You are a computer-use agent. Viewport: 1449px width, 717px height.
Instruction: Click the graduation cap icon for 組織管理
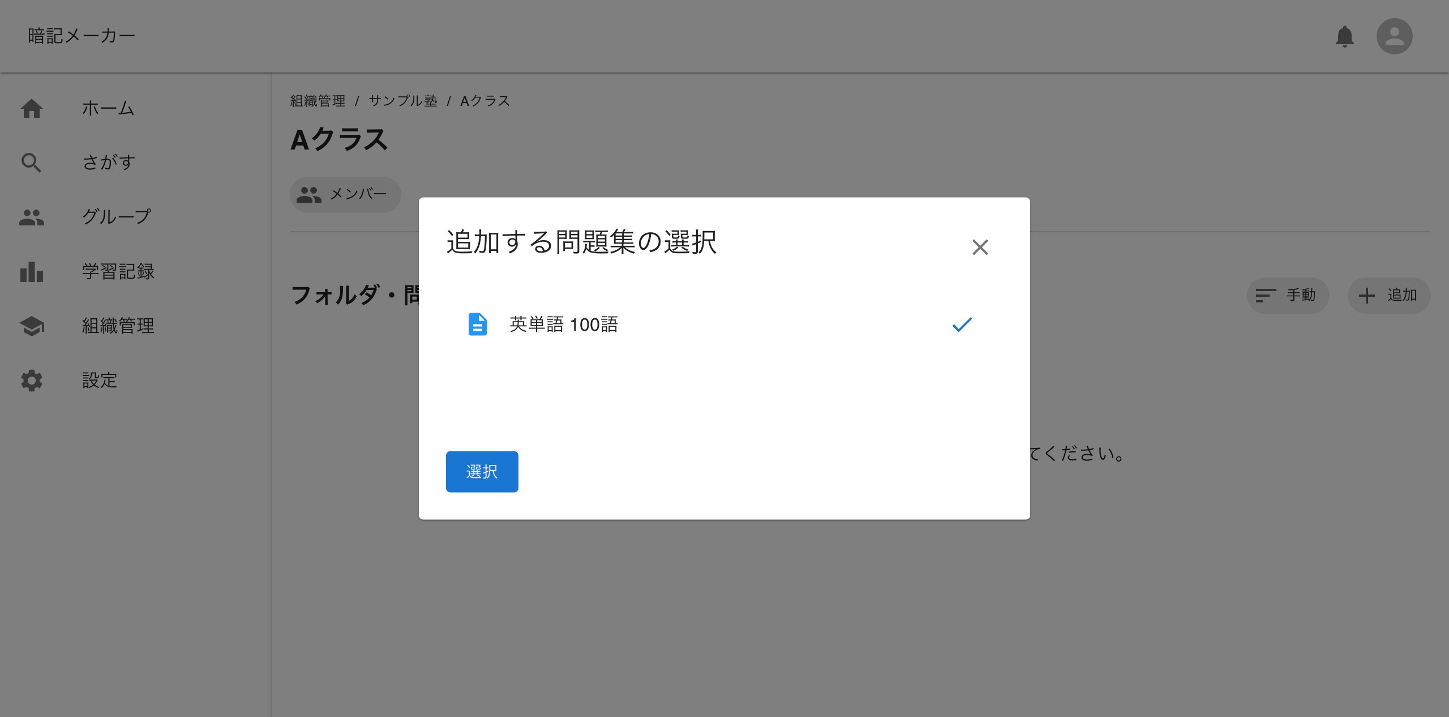tap(32, 326)
